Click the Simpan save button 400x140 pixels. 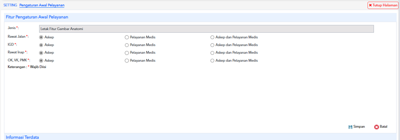click(x=357, y=127)
